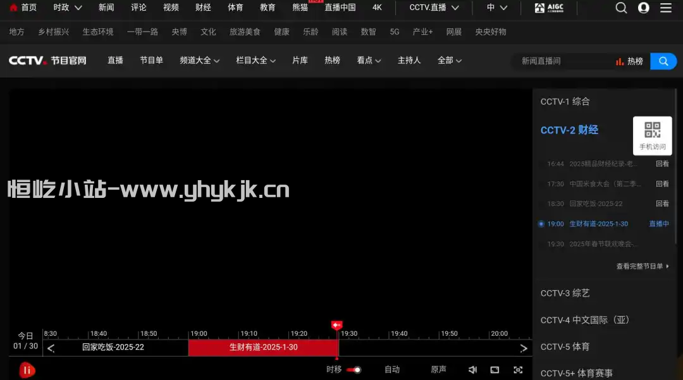Expand the CCTV-1 综合 channel
683x380 pixels.
[565, 101]
